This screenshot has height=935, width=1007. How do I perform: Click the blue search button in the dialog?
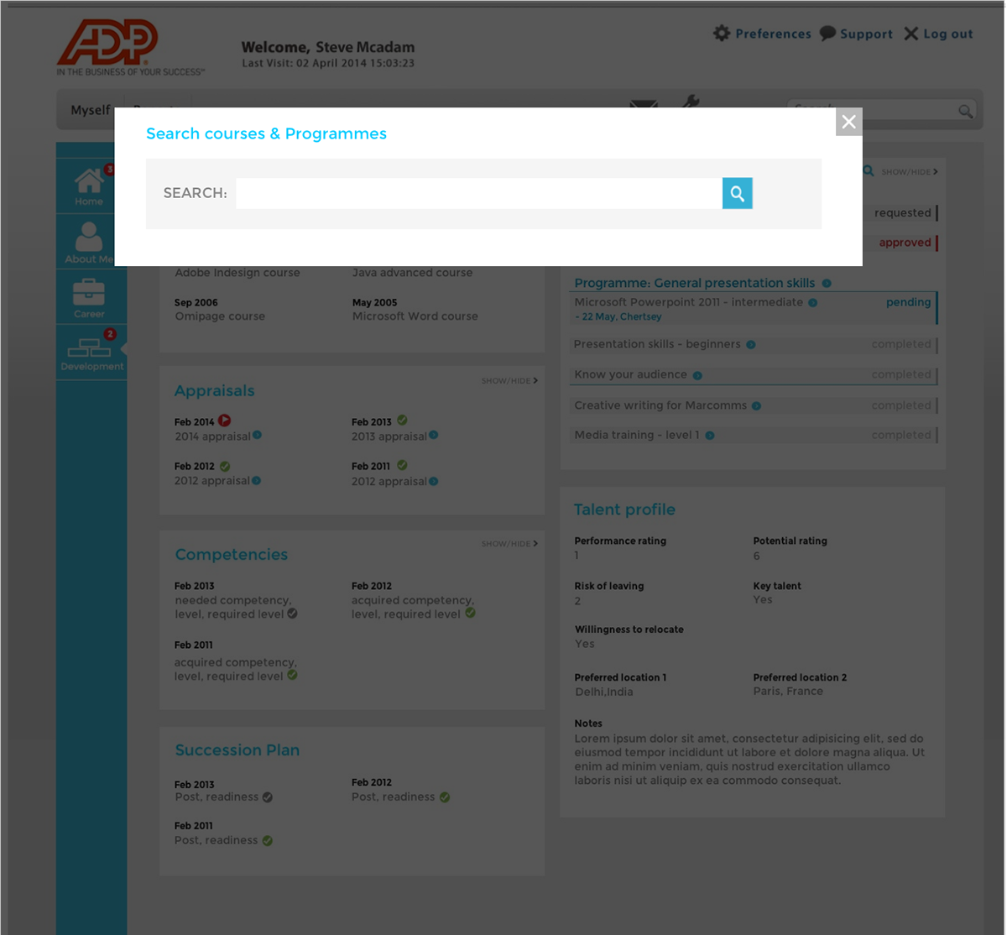coord(737,193)
